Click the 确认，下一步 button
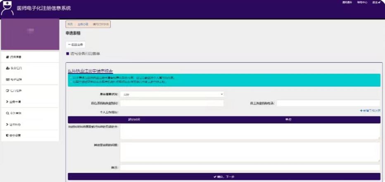385x182 pixels. tap(224, 177)
